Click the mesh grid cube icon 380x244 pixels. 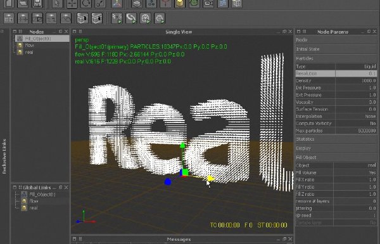tap(237, 3)
